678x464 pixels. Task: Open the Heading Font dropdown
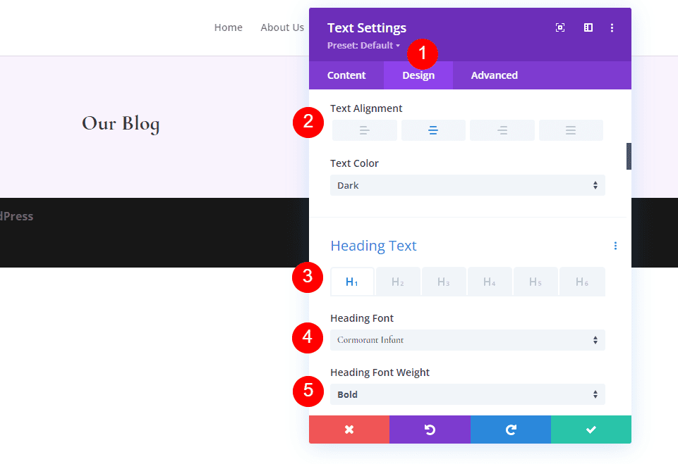click(467, 340)
